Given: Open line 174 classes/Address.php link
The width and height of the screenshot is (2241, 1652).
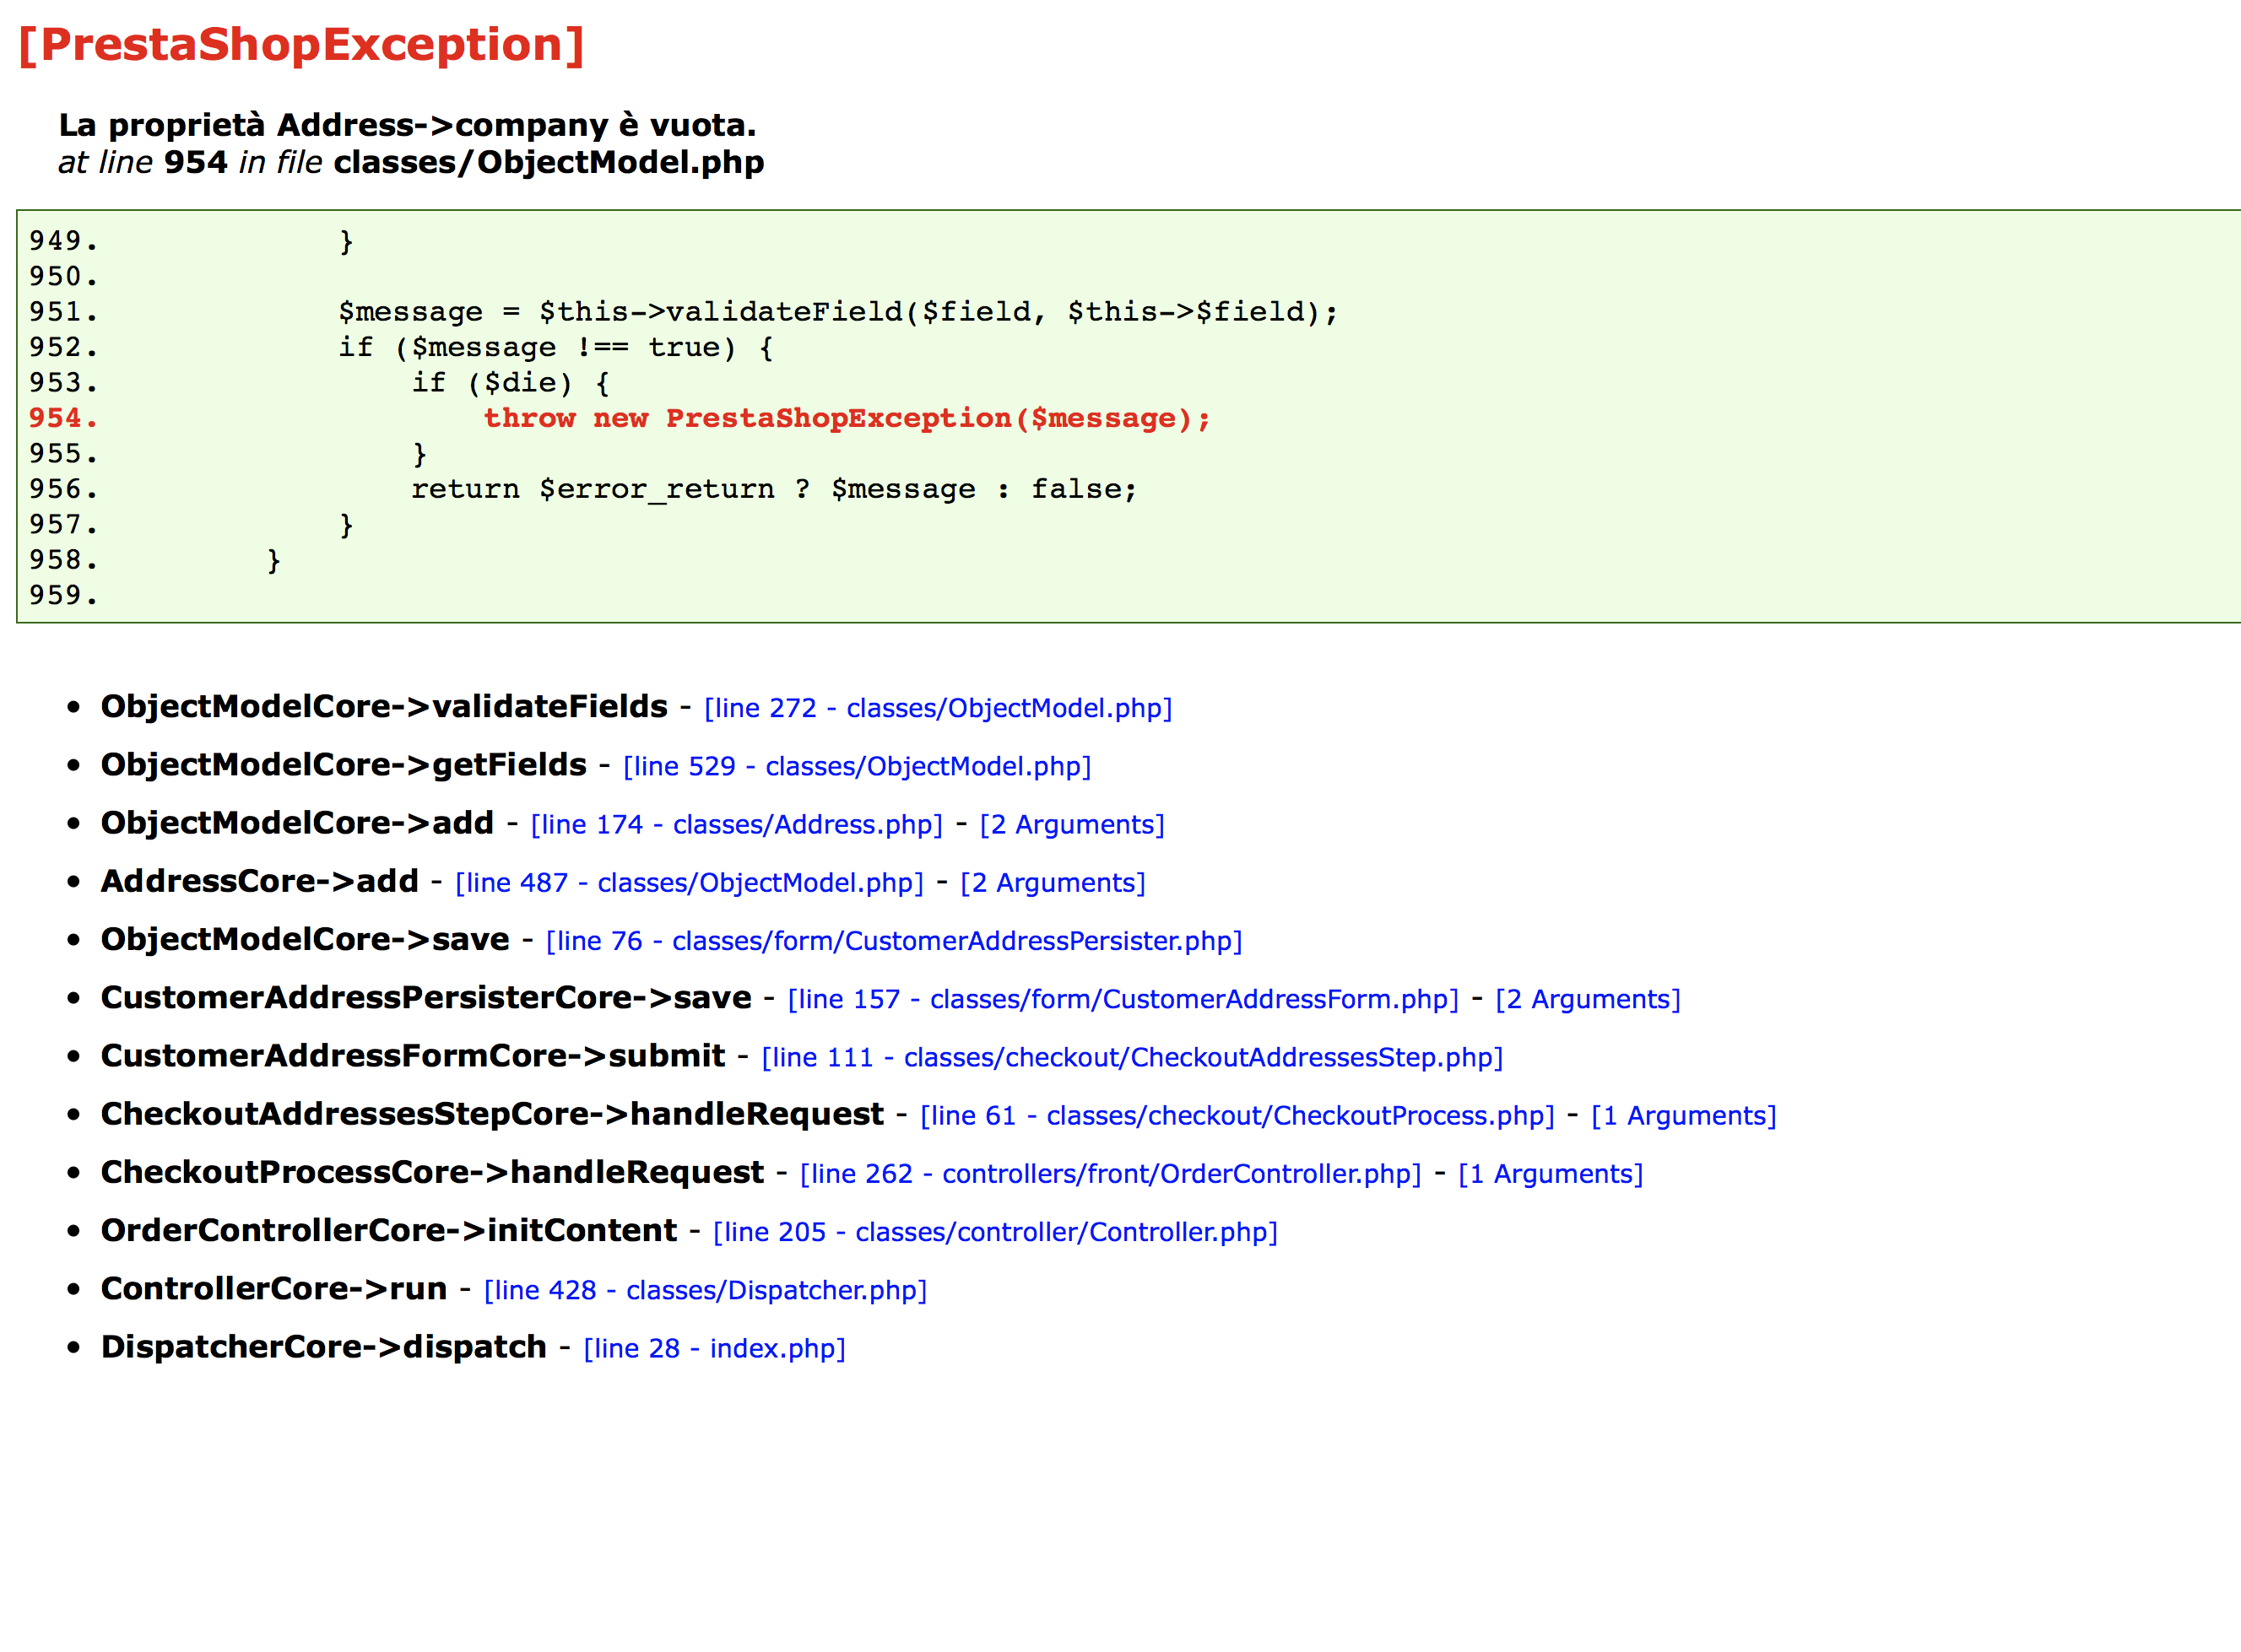Looking at the screenshot, I should point(736,824).
